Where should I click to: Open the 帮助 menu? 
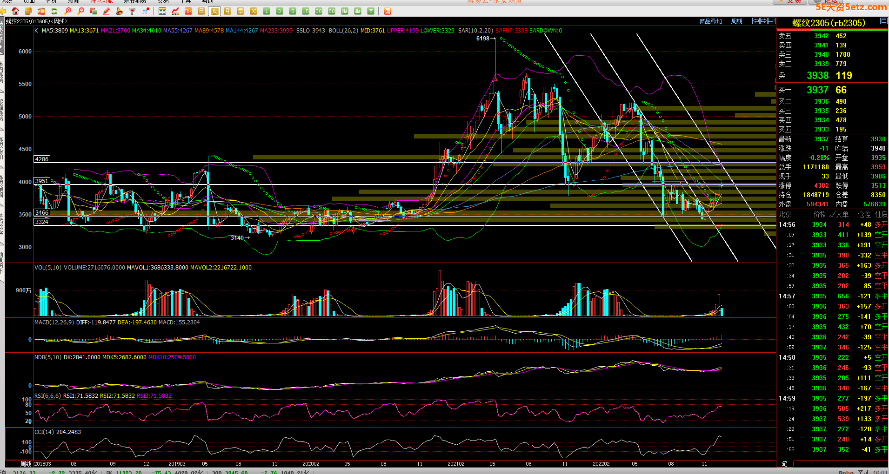pyautogui.click(x=207, y=1)
